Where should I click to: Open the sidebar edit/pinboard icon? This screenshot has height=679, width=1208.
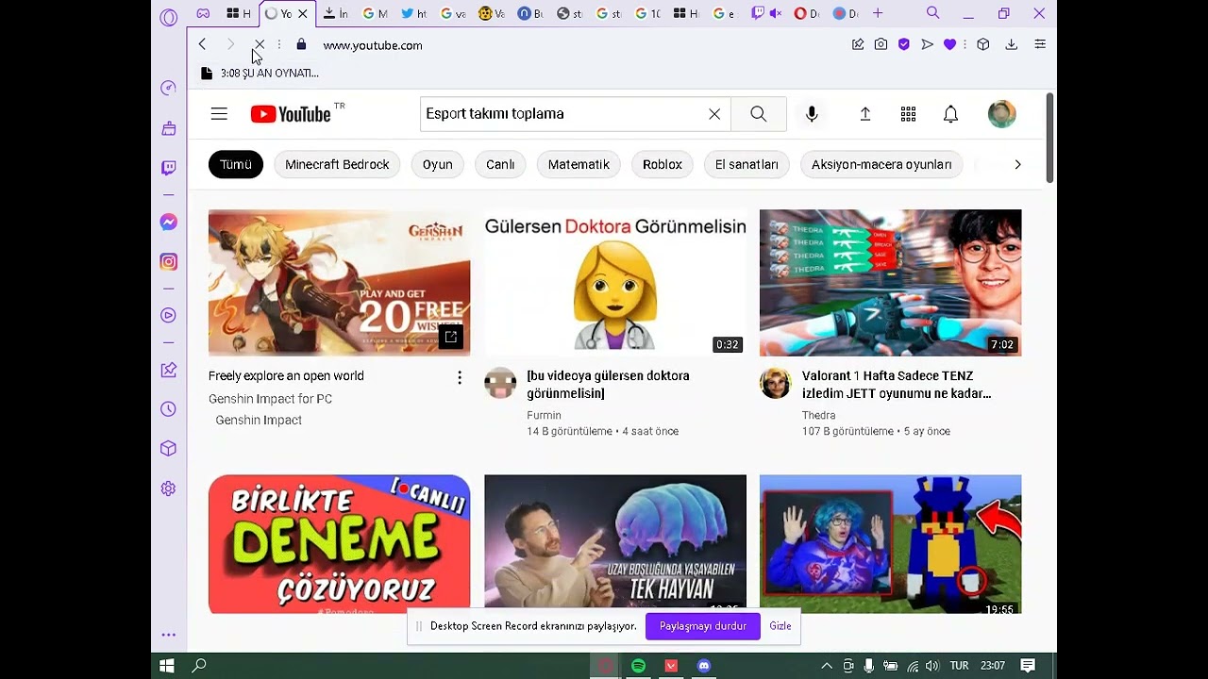[x=169, y=370]
